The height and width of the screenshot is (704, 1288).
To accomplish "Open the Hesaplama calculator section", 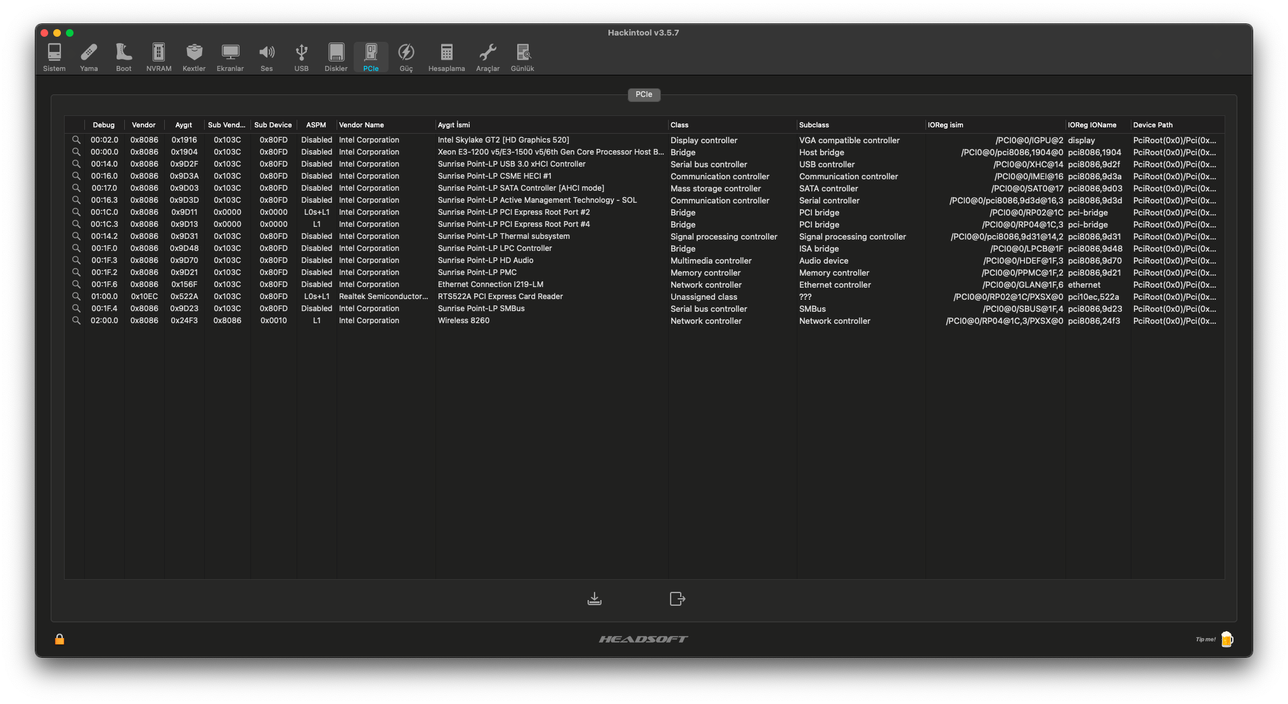I will (446, 57).
